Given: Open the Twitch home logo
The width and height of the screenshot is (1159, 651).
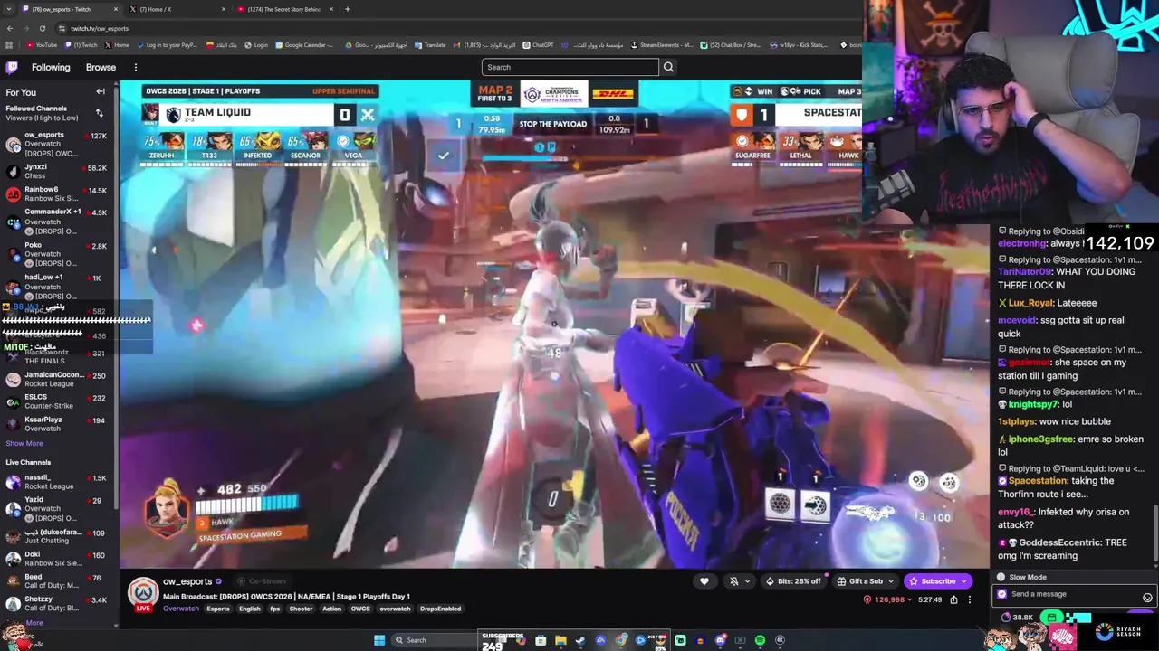Looking at the screenshot, I should (12, 67).
